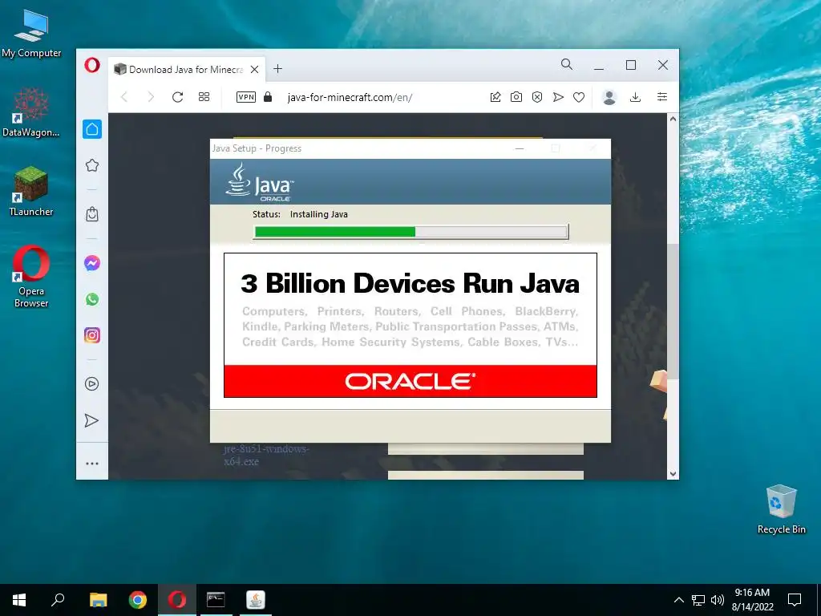Open the ad blocker shield icon
The height and width of the screenshot is (616, 821).
(x=537, y=97)
